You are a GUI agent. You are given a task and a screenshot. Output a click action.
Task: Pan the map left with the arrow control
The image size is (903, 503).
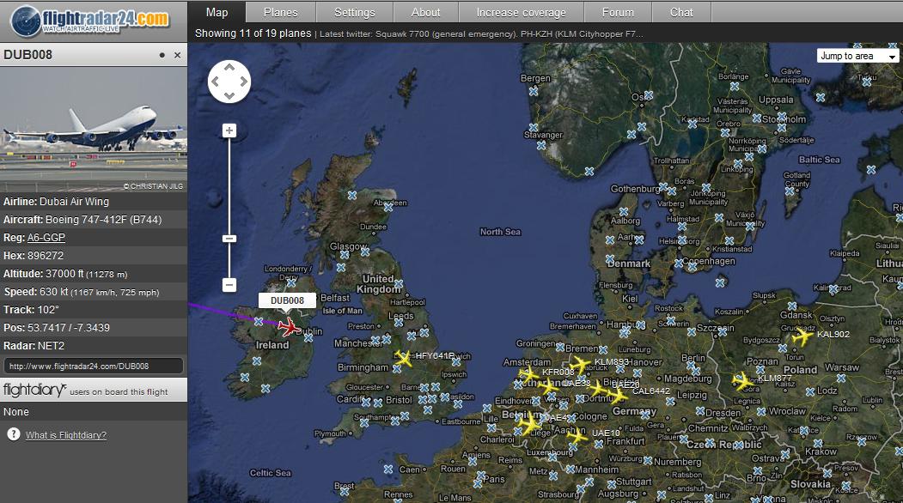[x=215, y=82]
